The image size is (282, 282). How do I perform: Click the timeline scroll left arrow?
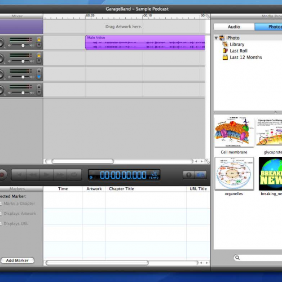[x=196, y=161]
